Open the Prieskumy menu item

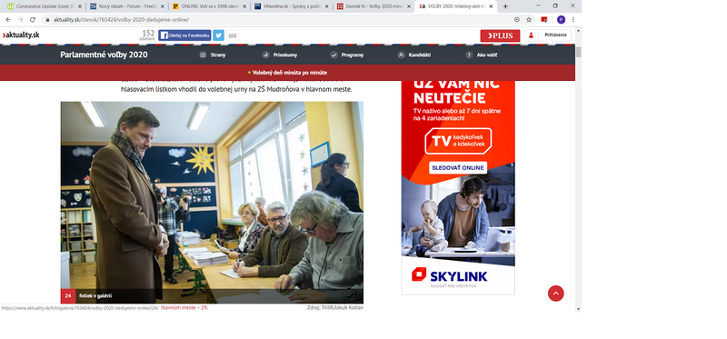(x=280, y=55)
